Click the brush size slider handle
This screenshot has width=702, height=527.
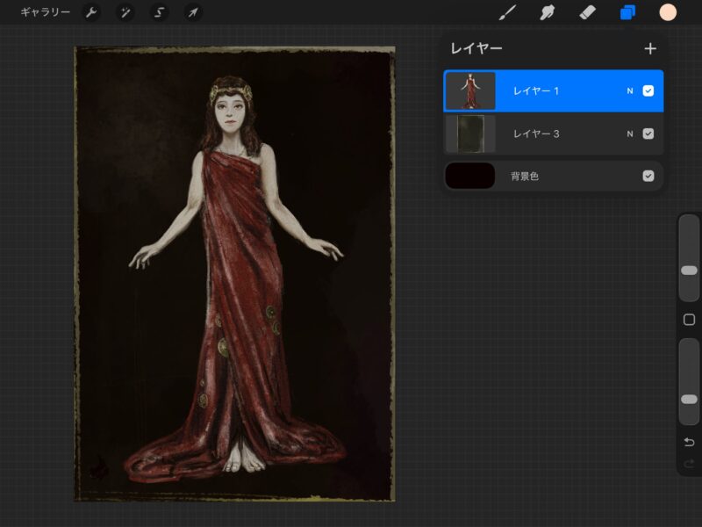coord(689,271)
